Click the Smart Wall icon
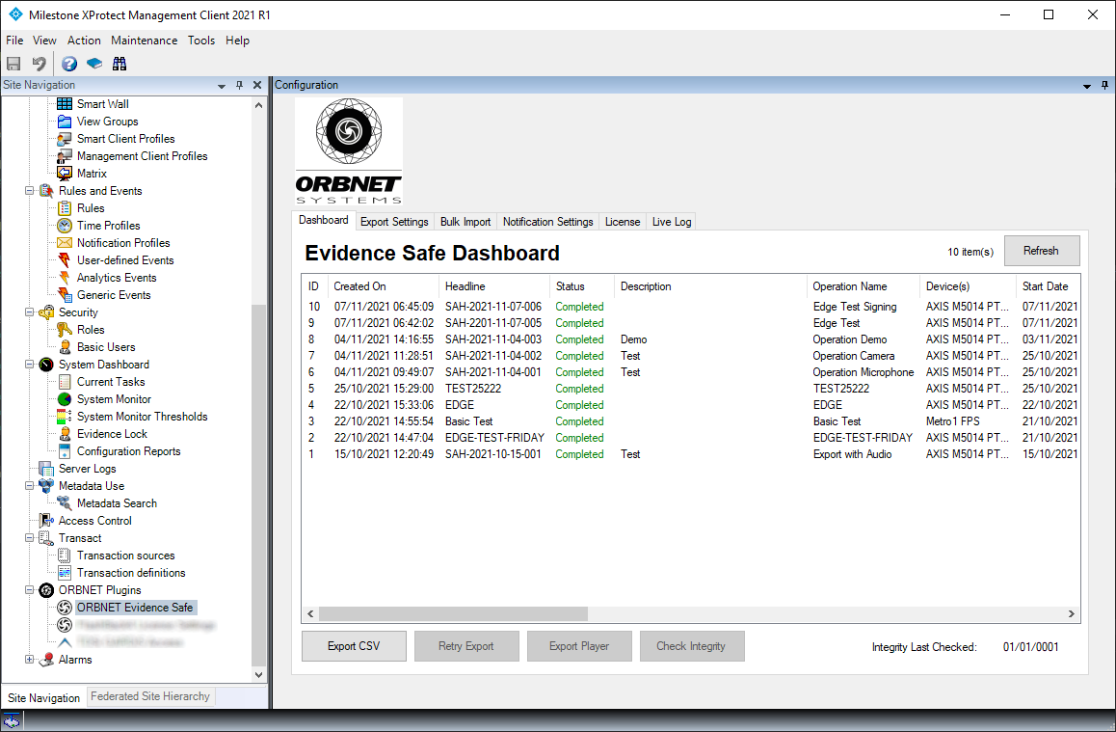The width and height of the screenshot is (1116, 732). point(65,104)
